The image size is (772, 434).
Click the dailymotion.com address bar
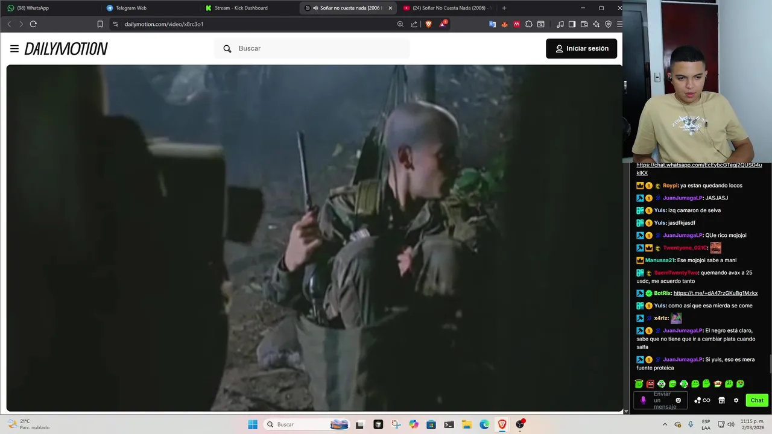(x=253, y=24)
